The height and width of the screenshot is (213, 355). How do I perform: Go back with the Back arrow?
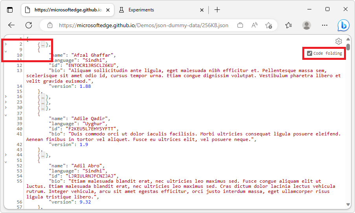click(11, 25)
